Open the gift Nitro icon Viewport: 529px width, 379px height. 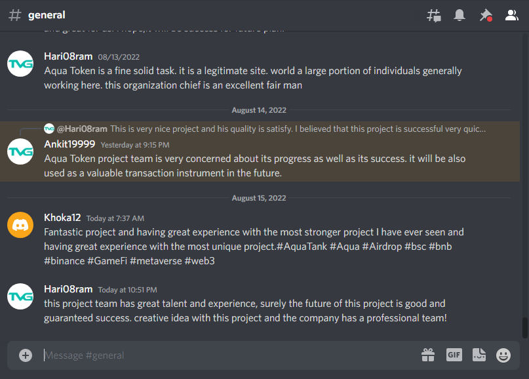coord(428,355)
